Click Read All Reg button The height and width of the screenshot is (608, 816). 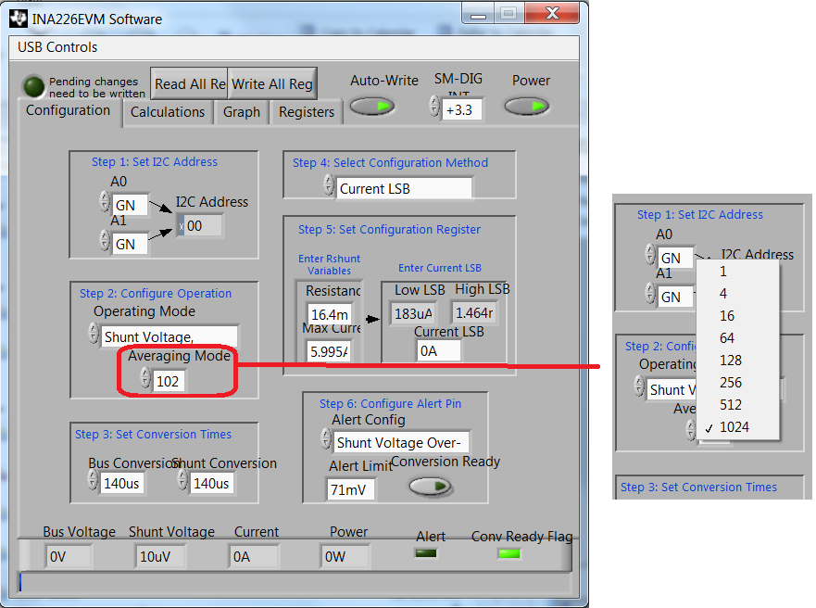pyautogui.click(x=190, y=83)
